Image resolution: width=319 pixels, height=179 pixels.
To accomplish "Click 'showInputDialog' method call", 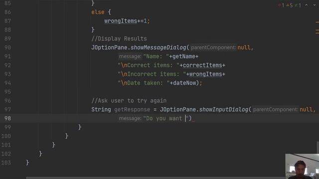I will coord(224,109).
